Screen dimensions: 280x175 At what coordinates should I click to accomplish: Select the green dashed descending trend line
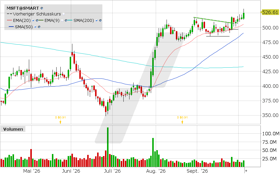213,20
